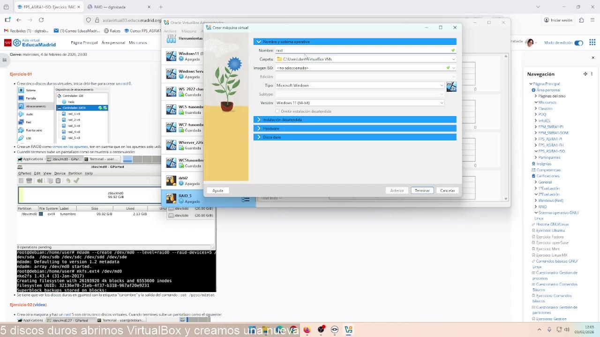The width and height of the screenshot is (600, 337).
Task: Open the Versión dropdown Windows 11 (64-bit)
Action: (x=359, y=103)
